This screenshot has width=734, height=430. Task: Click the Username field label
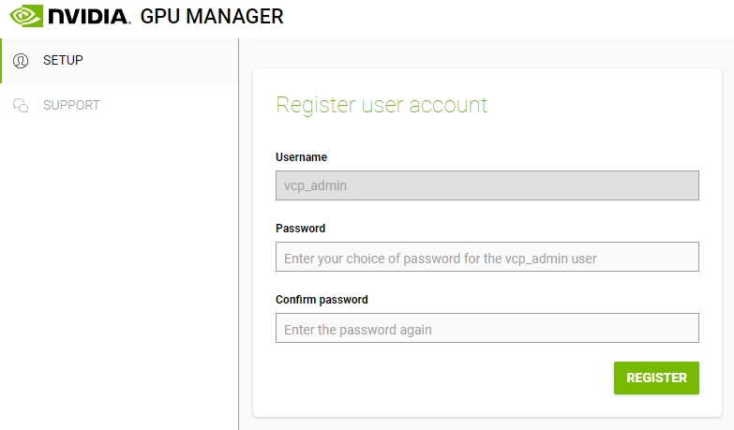302,157
